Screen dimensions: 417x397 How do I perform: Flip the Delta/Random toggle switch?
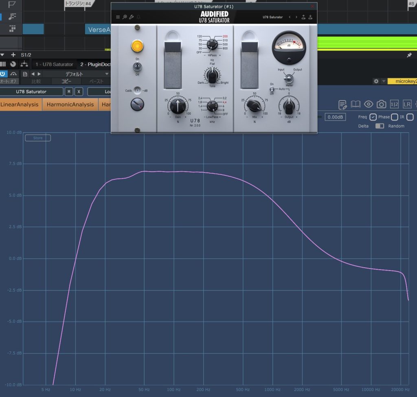point(380,126)
